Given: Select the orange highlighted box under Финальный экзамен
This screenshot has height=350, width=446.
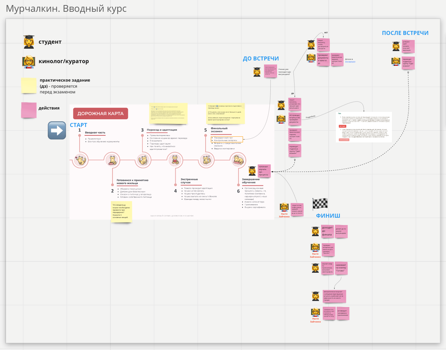Looking at the screenshot, I should point(227,139).
